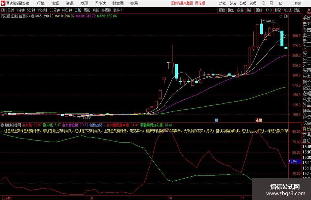Click the 主力线: 39.07 value
Image resolution: width=311 pixels, height=200 pixels.
32,125
